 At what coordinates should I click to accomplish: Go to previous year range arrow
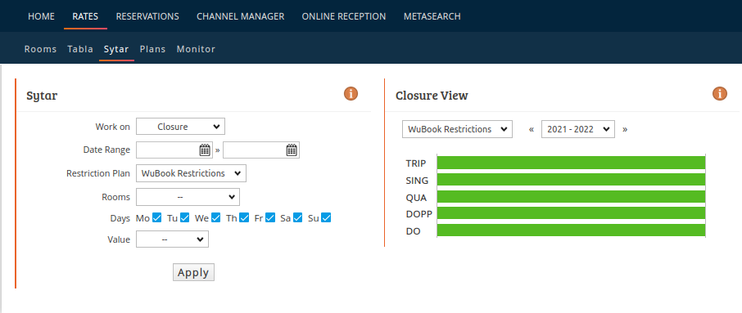tap(532, 129)
